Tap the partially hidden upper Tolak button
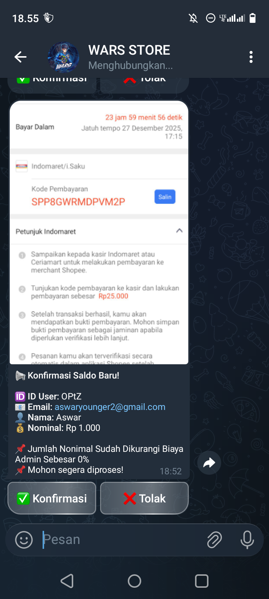The height and width of the screenshot is (599, 269). pos(144,85)
